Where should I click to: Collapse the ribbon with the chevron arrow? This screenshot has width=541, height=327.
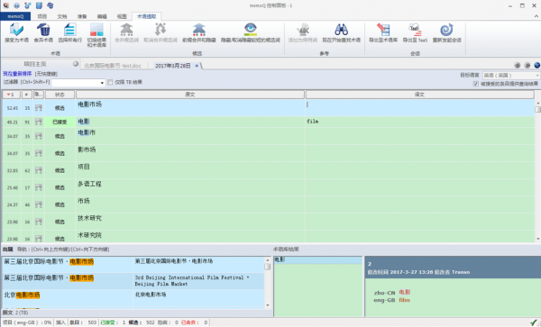536,16
